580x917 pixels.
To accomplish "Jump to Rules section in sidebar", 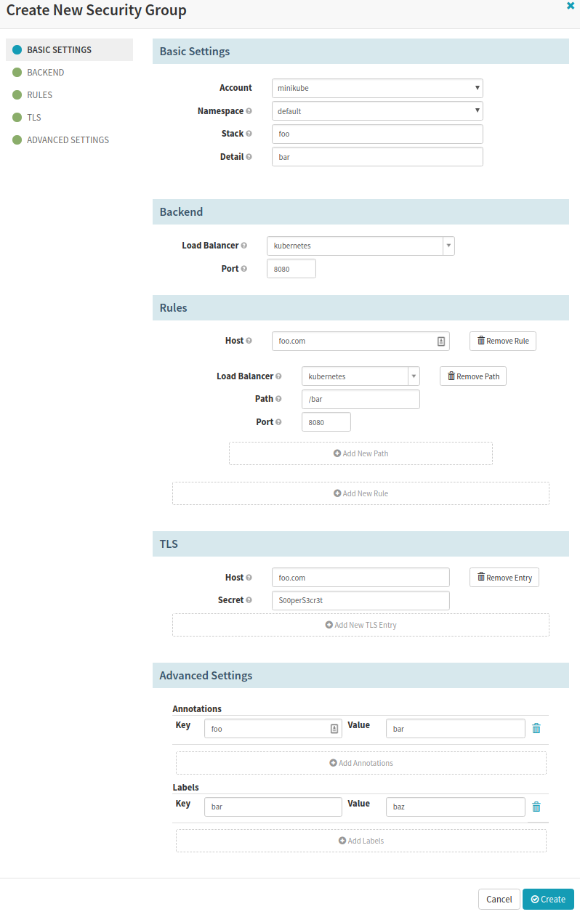I will pos(39,94).
